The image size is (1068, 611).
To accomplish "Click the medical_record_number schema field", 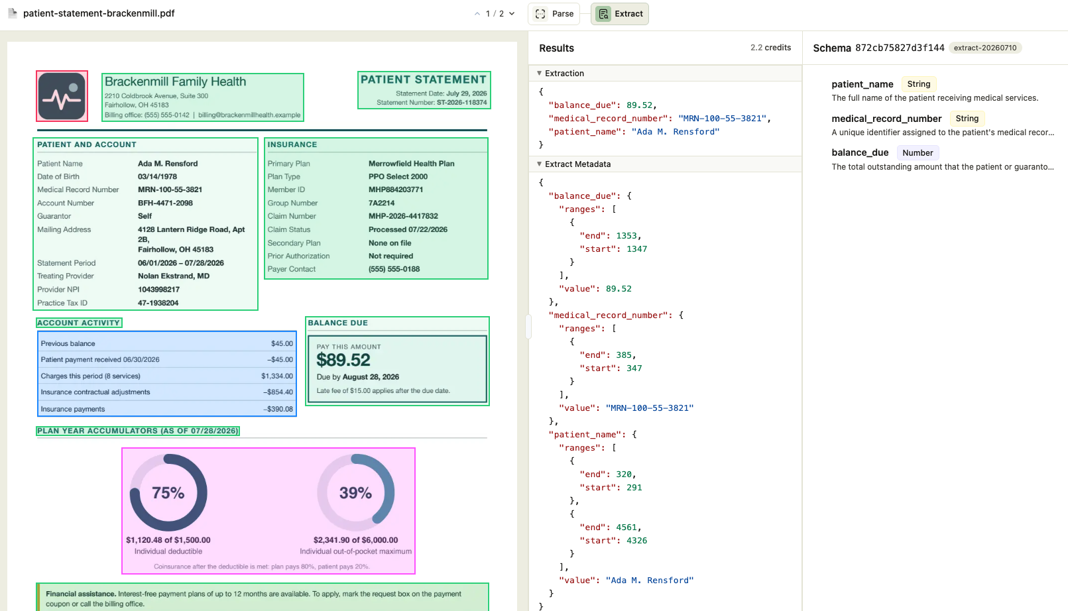I will (x=886, y=119).
